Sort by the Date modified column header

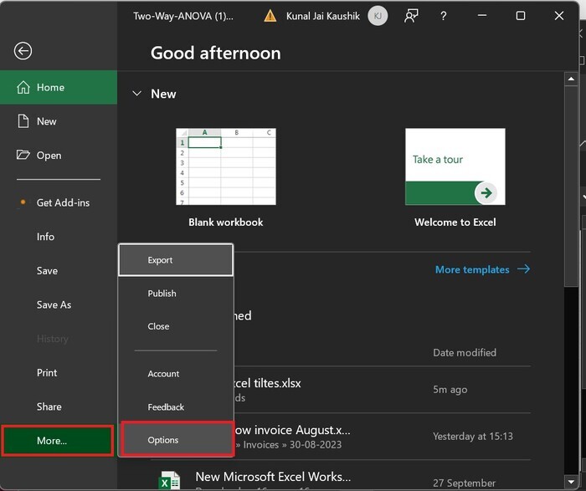pos(464,352)
